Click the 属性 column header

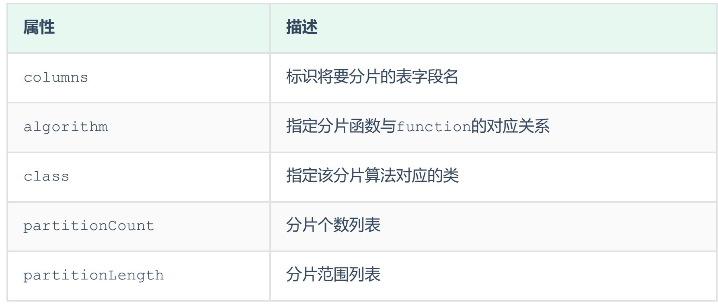[x=39, y=28]
